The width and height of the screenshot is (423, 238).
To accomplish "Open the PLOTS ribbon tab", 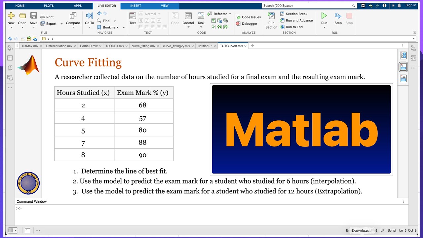I will coord(49,6).
